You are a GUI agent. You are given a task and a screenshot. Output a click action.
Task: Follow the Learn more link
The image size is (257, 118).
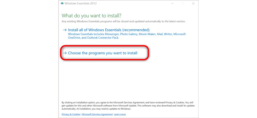[120, 114]
